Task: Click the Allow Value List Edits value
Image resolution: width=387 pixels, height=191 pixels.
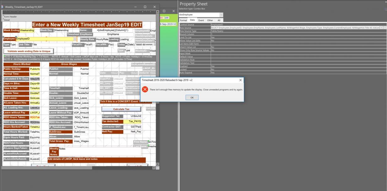Action: coord(298,40)
